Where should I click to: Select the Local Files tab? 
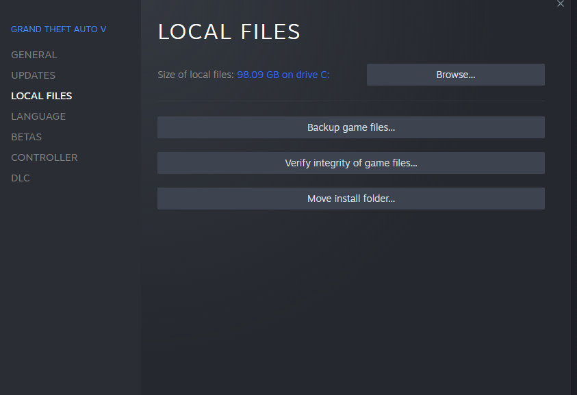tap(42, 96)
